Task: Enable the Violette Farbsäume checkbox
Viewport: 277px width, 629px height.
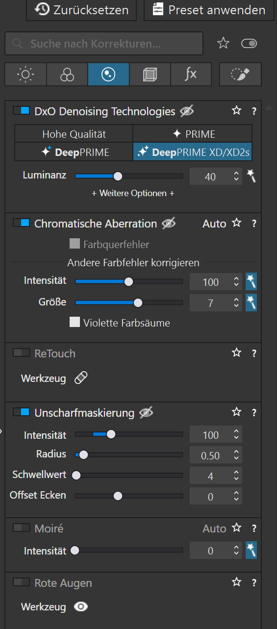Action: [75, 322]
